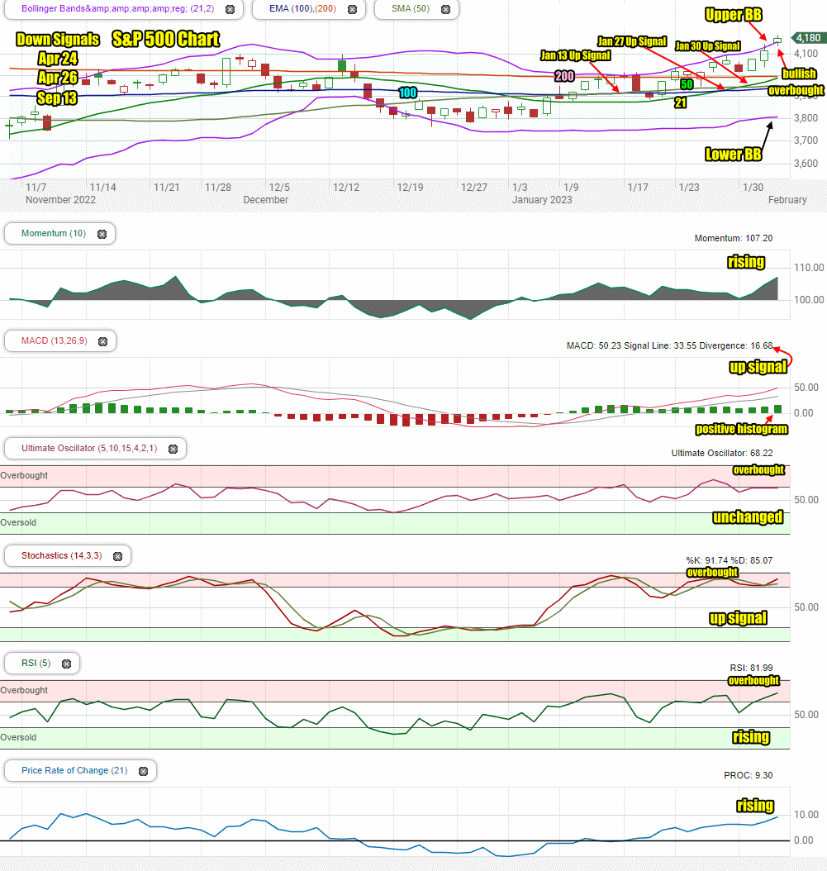Screen dimensions: 827x871
Task: Click the MACD 50.23 Signal Line readout
Action: point(669,345)
